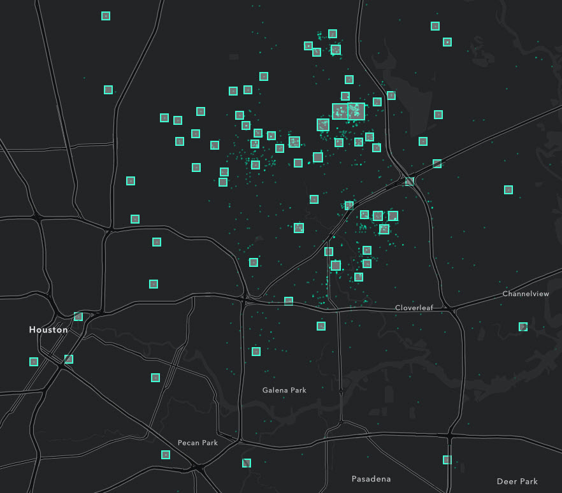The width and height of the screenshot is (562, 493).
Task: Select square marker on highway west of Deer Park
Action: click(447, 460)
